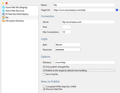Click the Name text field

(x=84, y=5)
